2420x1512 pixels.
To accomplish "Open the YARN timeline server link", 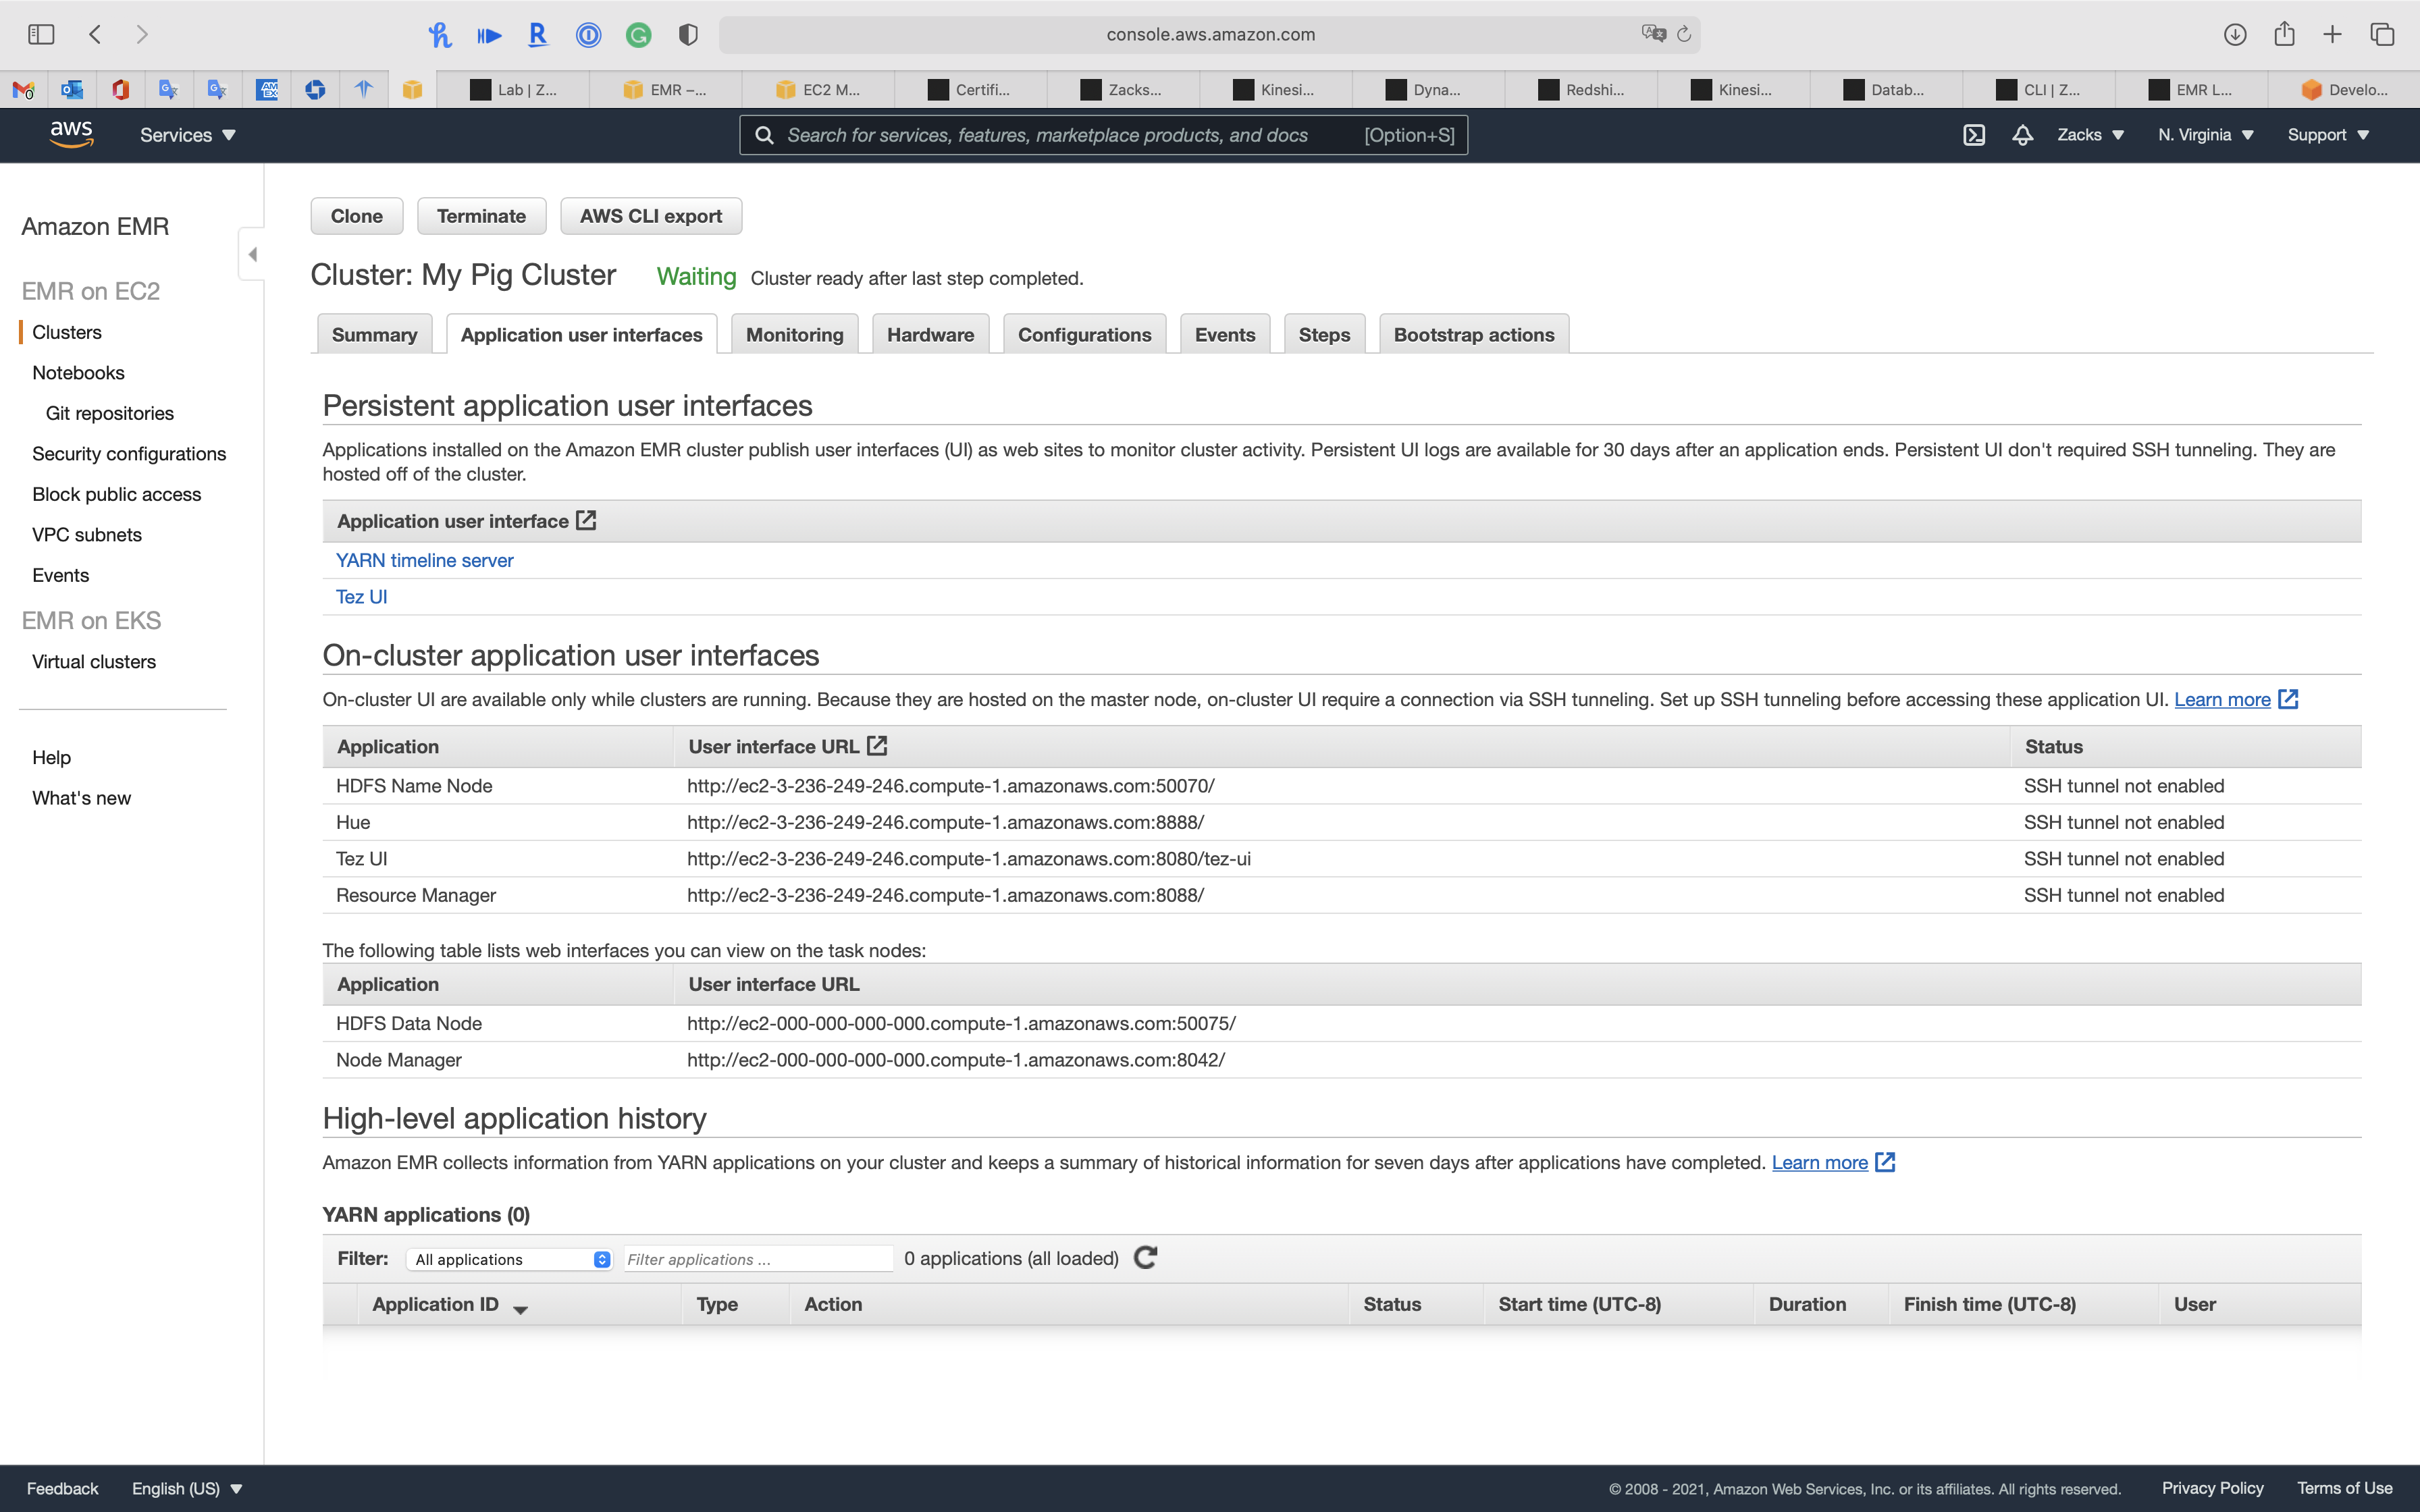I will (424, 560).
